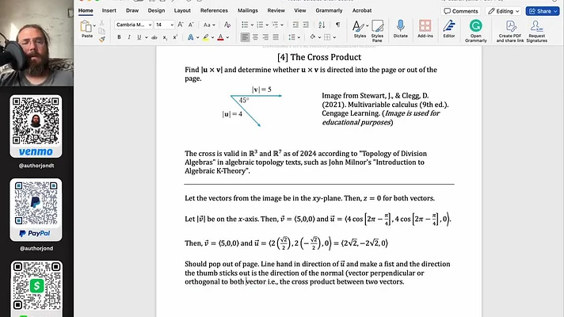Expand Paste options arrow

click(x=94, y=25)
